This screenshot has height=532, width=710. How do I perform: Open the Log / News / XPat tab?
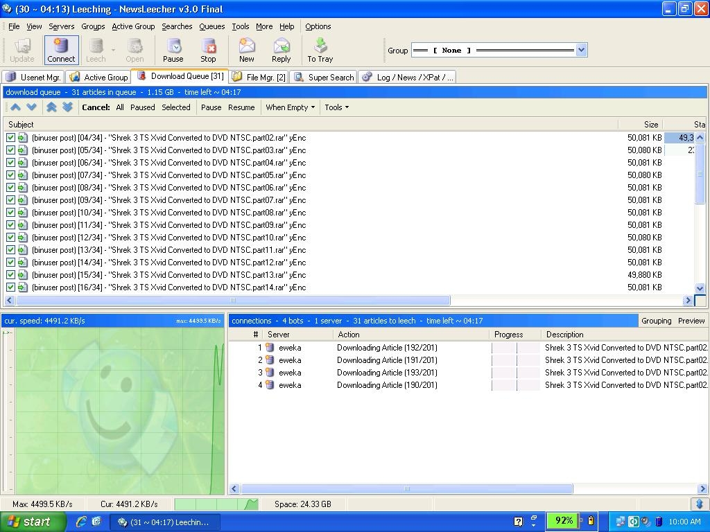click(x=407, y=78)
